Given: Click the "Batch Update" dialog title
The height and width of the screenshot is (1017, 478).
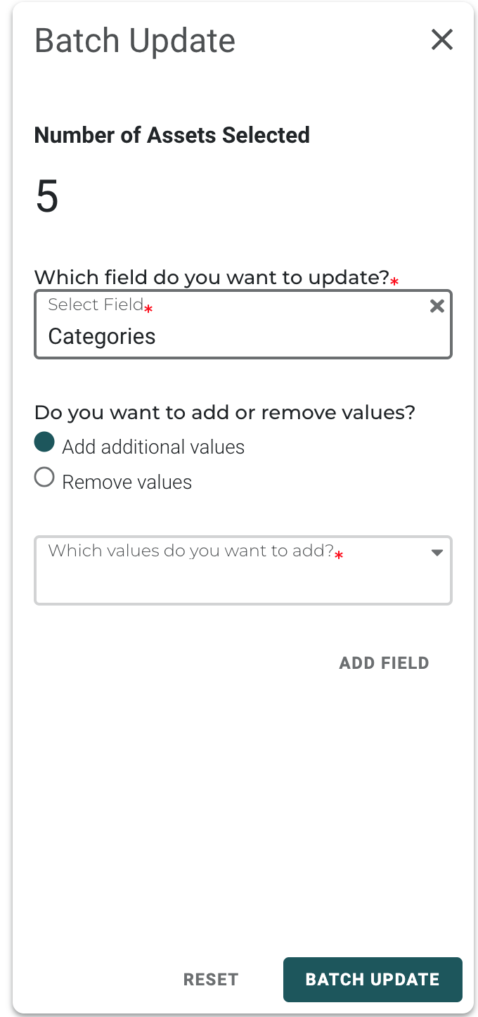Looking at the screenshot, I should [x=135, y=41].
